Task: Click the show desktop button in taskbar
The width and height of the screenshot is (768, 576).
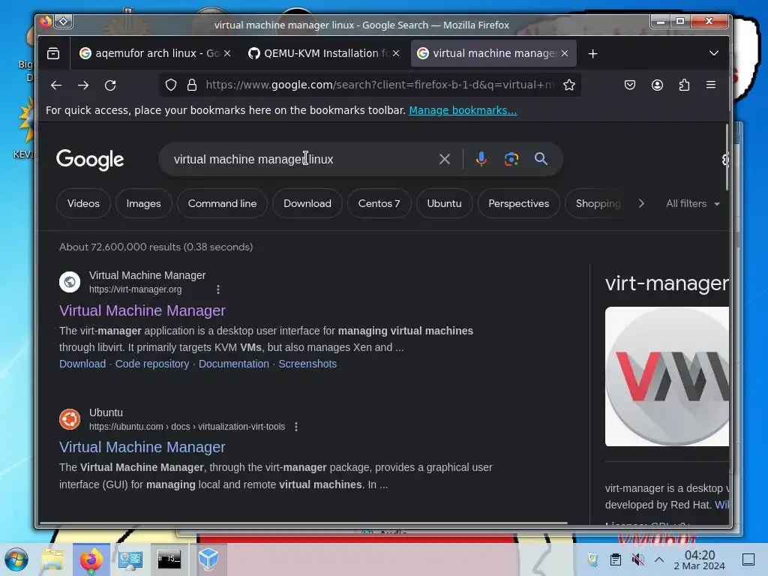Action: (748, 559)
